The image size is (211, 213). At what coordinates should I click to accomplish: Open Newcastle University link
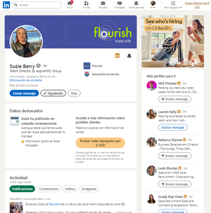(106, 74)
